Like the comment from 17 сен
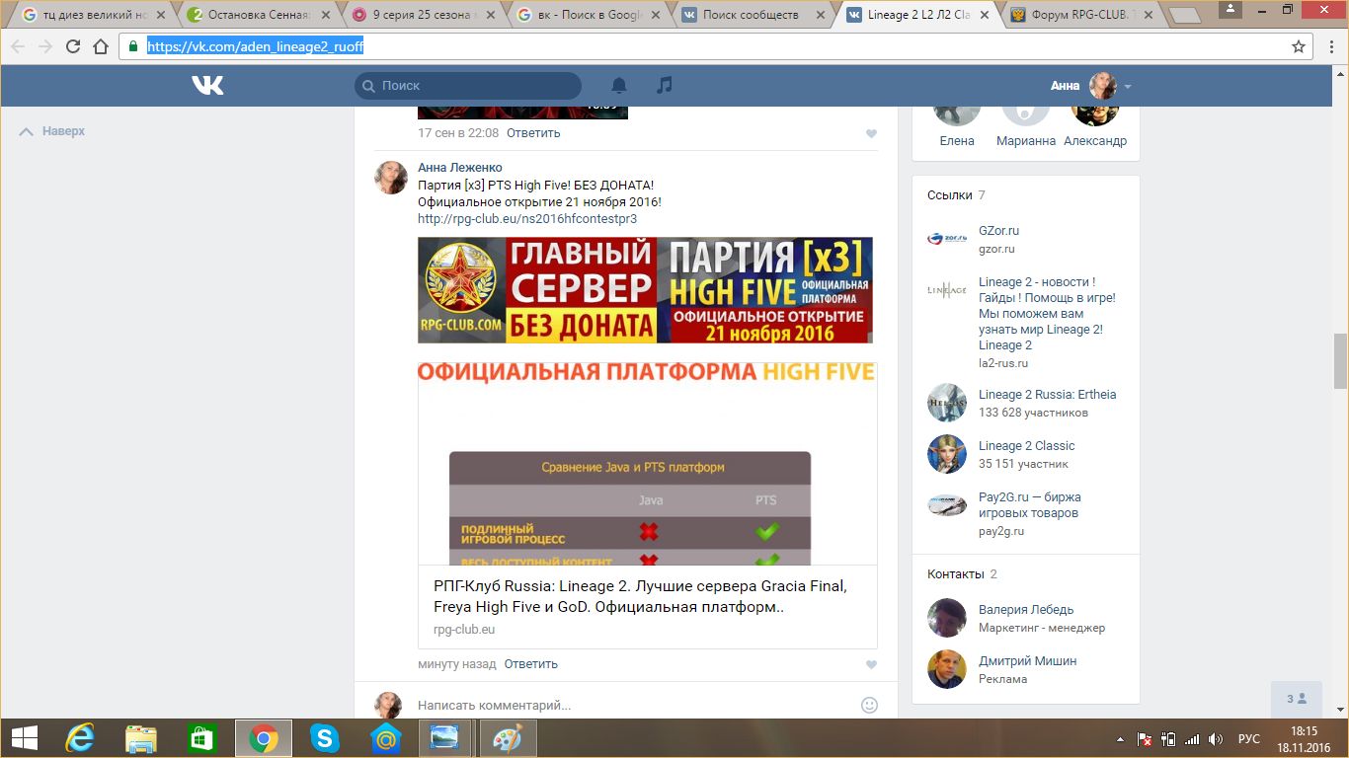1349x758 pixels. tap(871, 134)
